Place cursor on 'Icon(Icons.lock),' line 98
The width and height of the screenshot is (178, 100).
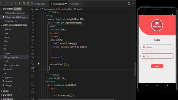point(58,30)
